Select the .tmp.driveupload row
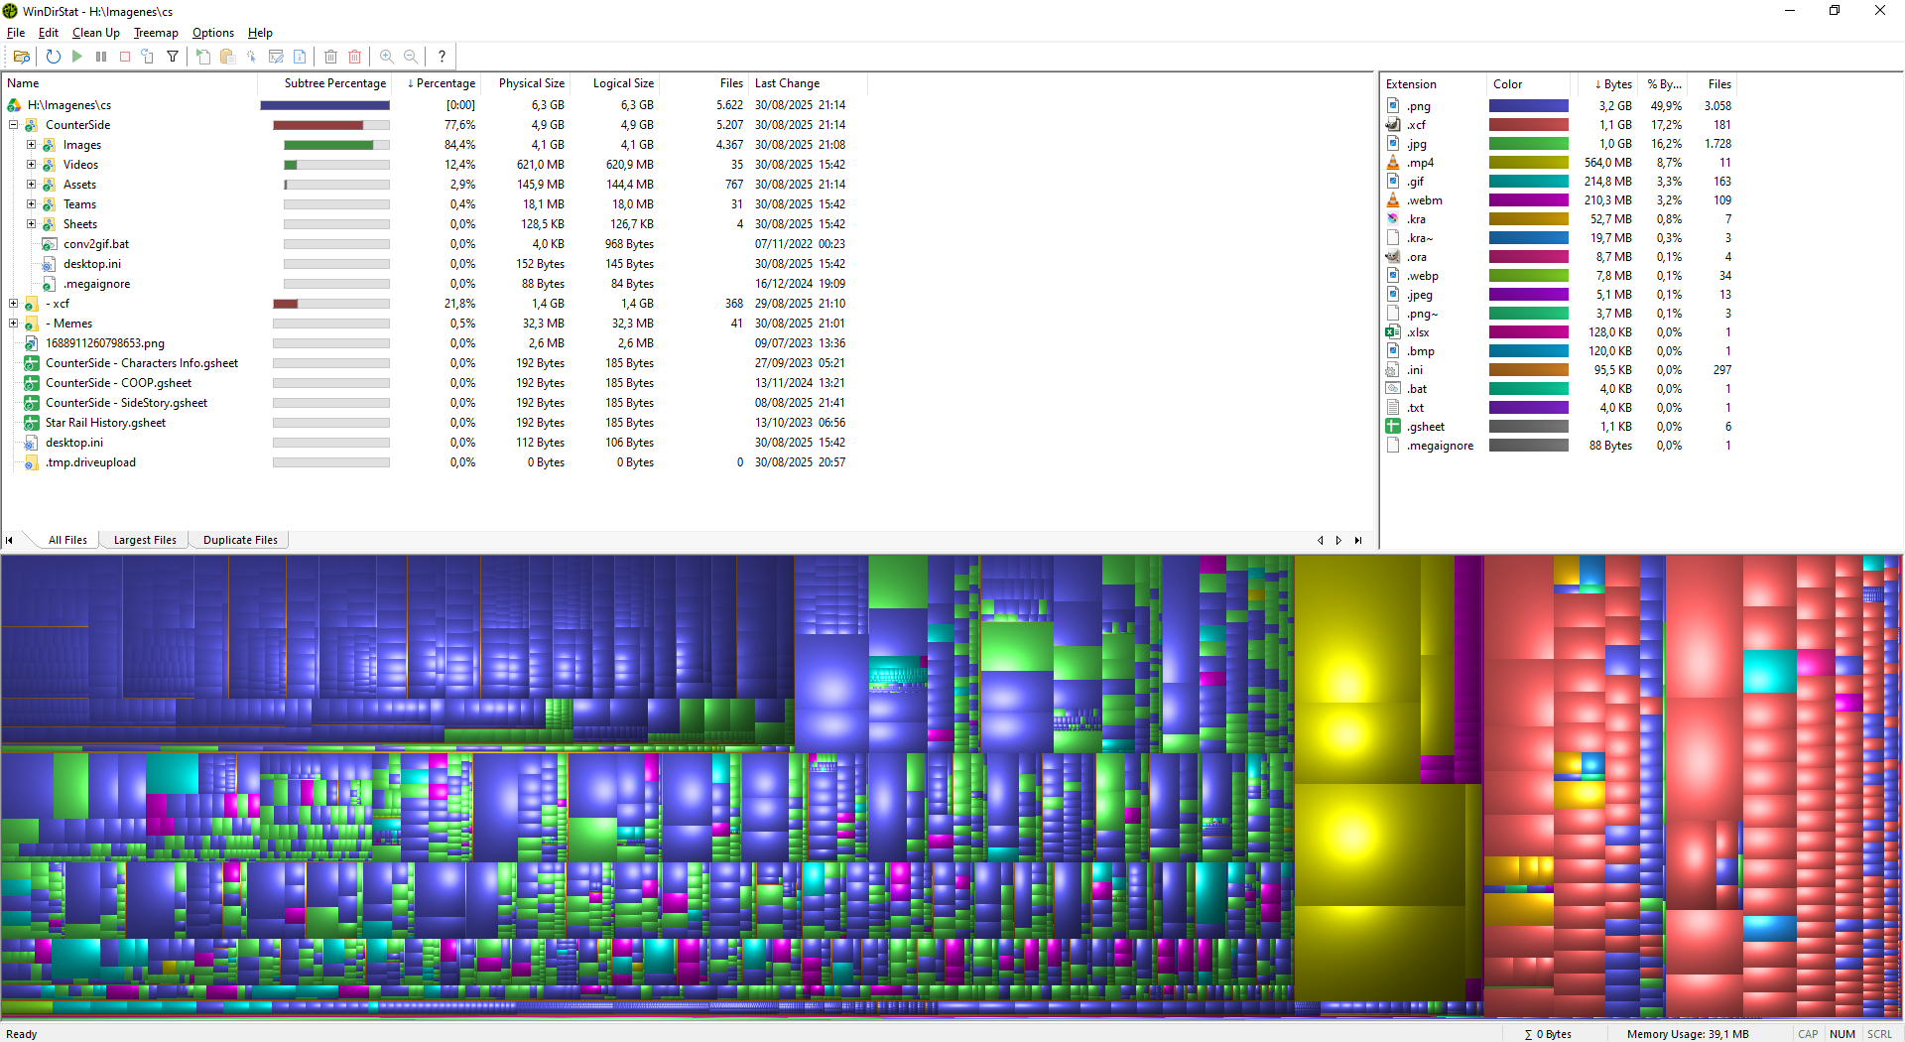The image size is (1905, 1042). [x=434, y=462]
